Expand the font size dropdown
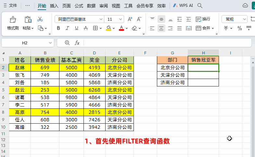Screen dimensions: 255x157 (x=121, y=19)
